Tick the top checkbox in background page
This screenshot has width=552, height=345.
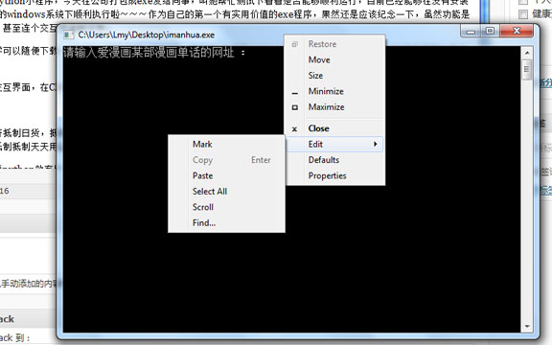(x=523, y=1)
